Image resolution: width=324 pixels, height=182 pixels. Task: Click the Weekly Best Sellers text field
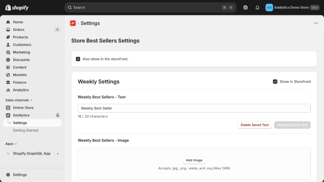tap(194, 108)
